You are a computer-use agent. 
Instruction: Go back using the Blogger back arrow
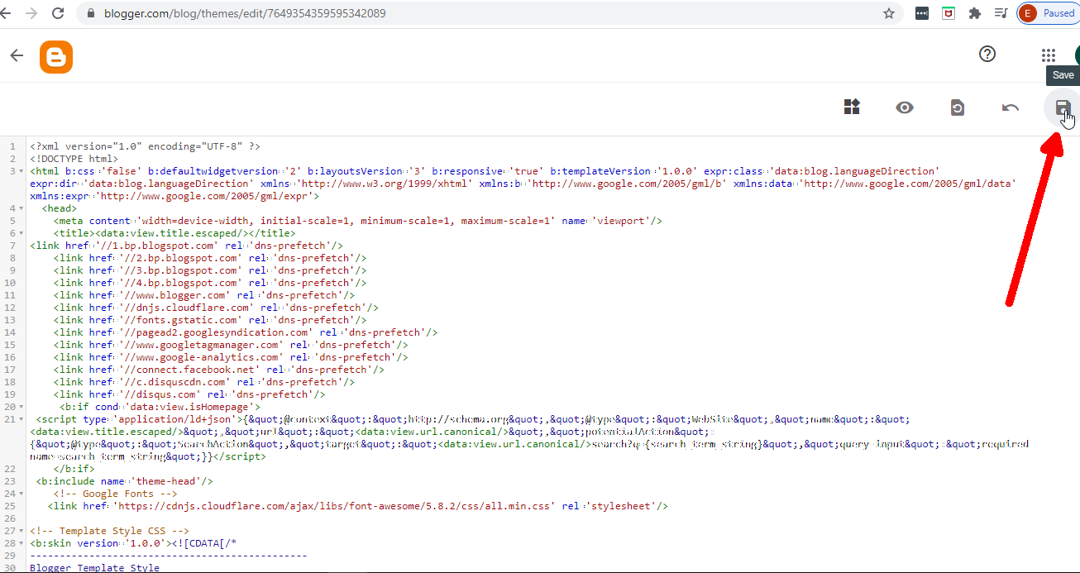(17, 55)
